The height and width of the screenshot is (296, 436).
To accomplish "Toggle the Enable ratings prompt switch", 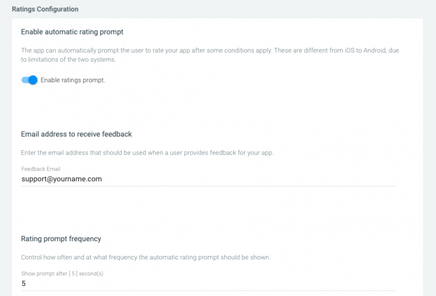I will click(x=29, y=80).
